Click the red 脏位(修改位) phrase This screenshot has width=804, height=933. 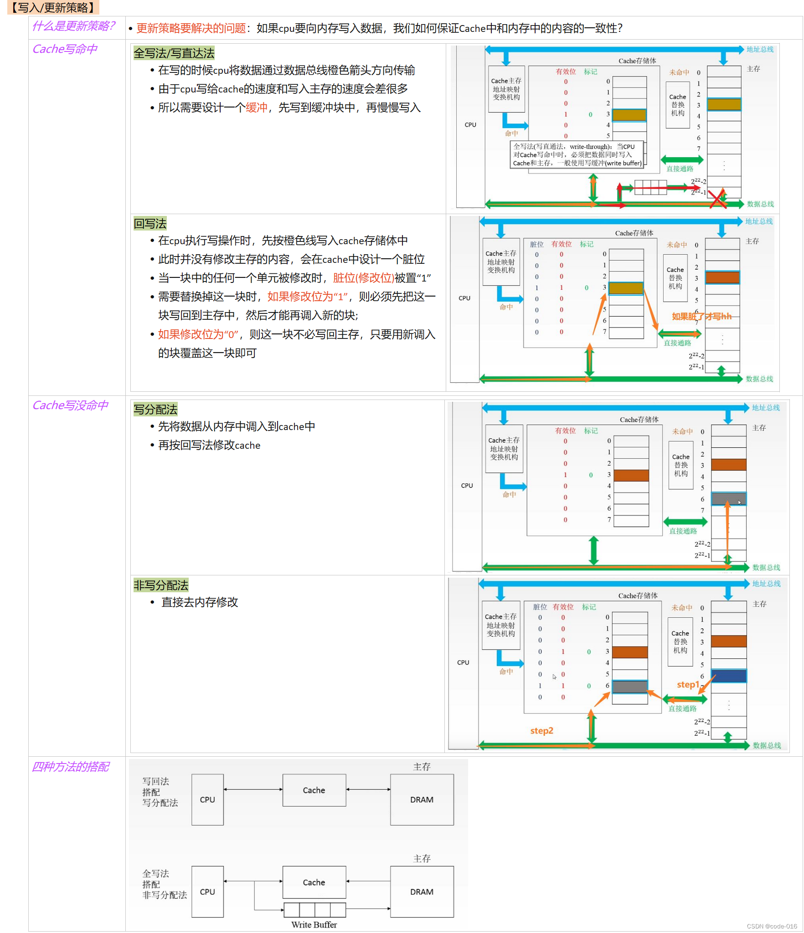click(363, 278)
